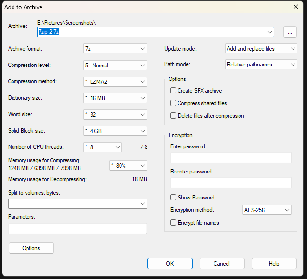The width and height of the screenshot is (307, 279).
Task: Open Encryption method AES-256 dropdown
Action: (267, 210)
